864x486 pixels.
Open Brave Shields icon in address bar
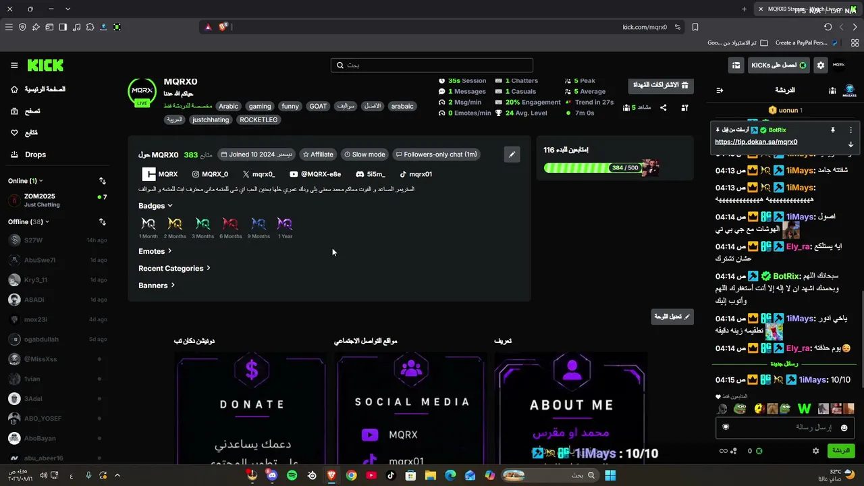[222, 27]
